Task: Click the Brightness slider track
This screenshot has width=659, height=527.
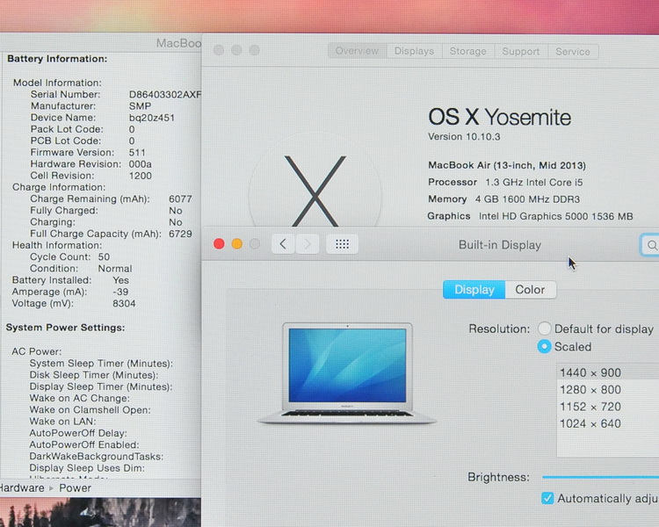Action: [600, 477]
